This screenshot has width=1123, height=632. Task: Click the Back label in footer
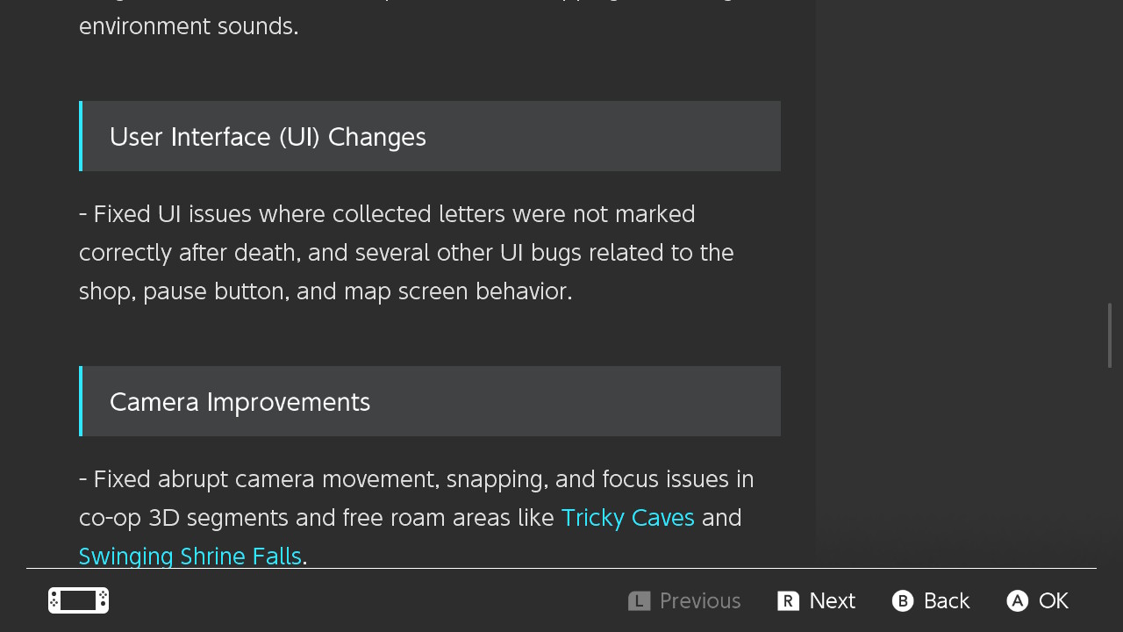(x=946, y=601)
